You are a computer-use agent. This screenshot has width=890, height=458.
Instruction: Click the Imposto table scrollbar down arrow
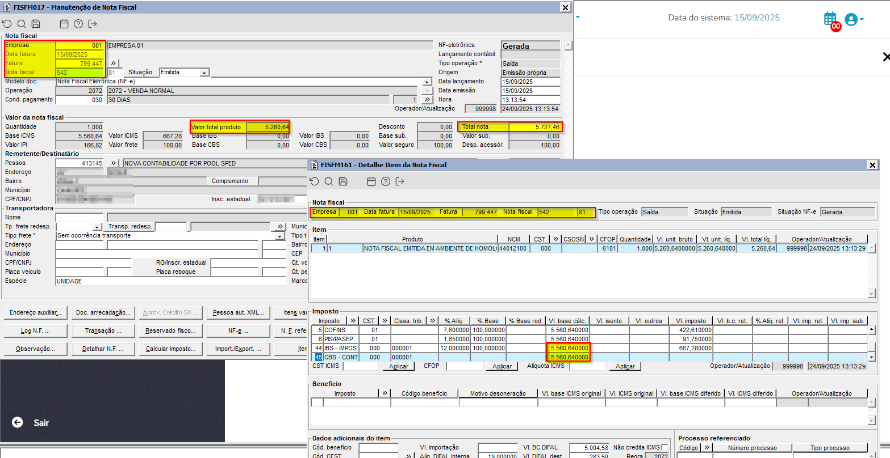tap(872, 357)
